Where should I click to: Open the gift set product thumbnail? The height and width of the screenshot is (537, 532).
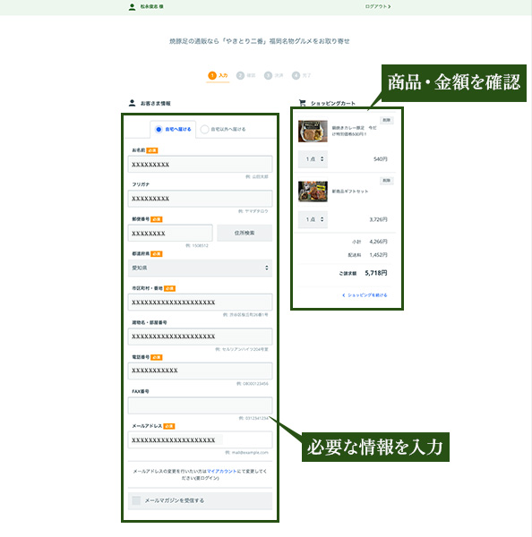(313, 192)
